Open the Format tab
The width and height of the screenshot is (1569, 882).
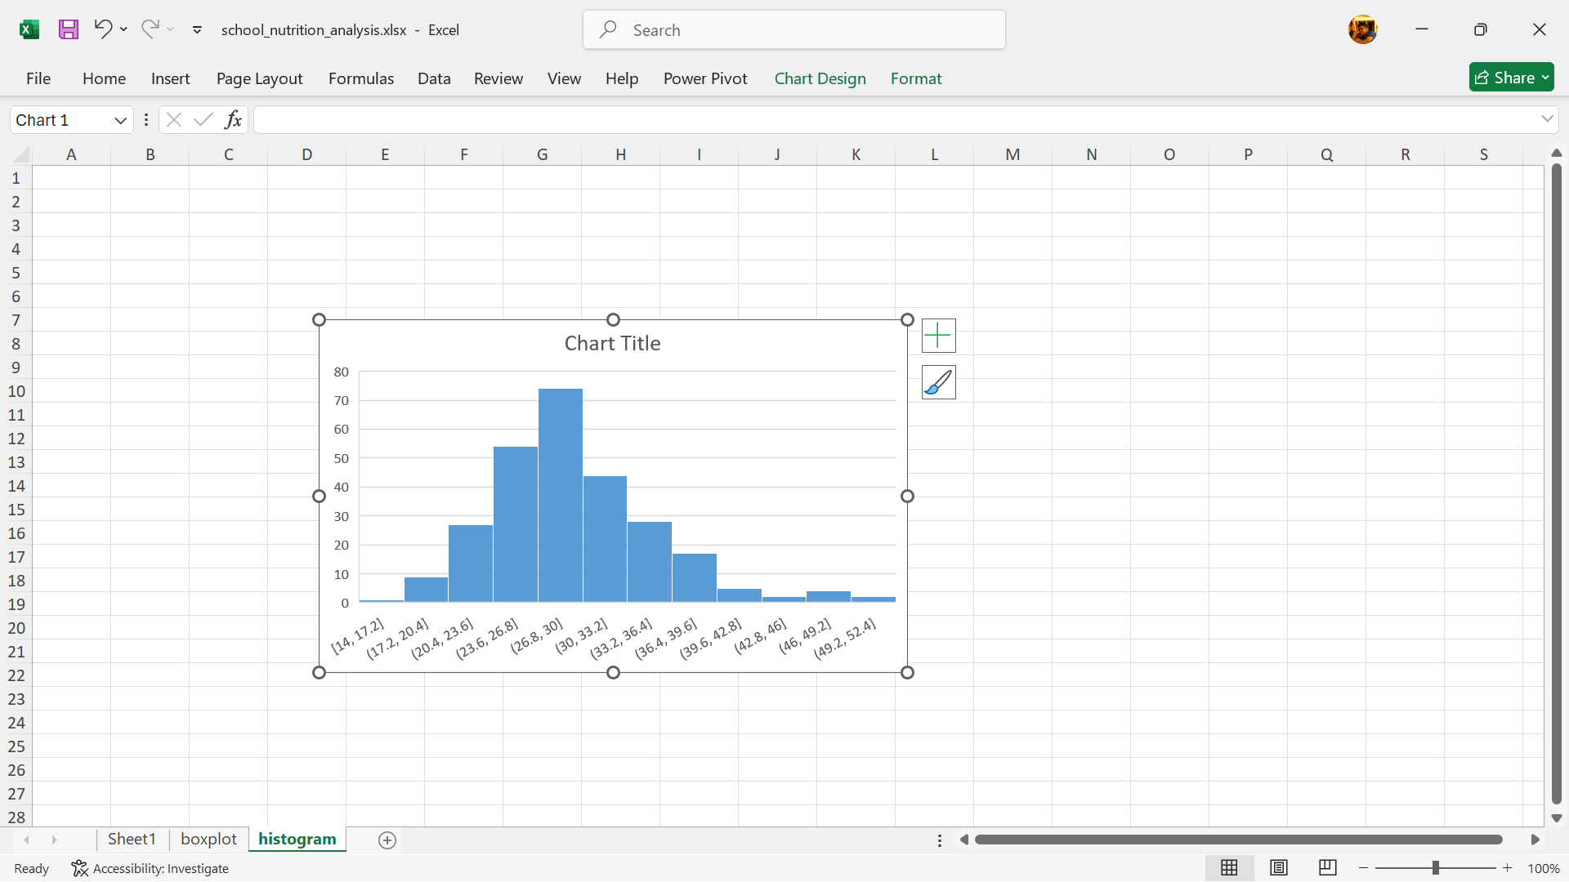(x=916, y=78)
